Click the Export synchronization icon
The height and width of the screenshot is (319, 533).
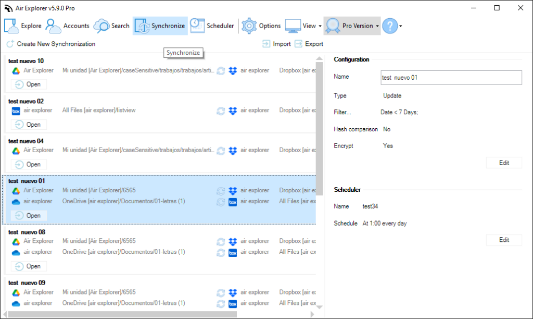(299, 44)
